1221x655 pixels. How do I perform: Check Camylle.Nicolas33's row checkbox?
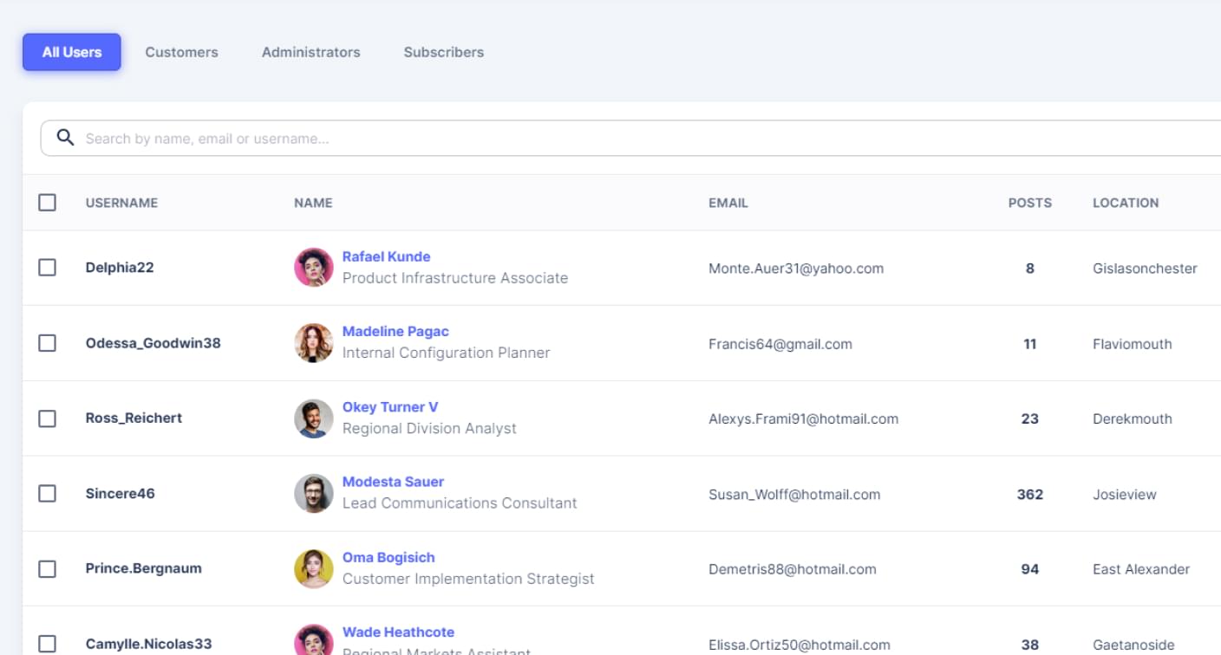tap(47, 643)
